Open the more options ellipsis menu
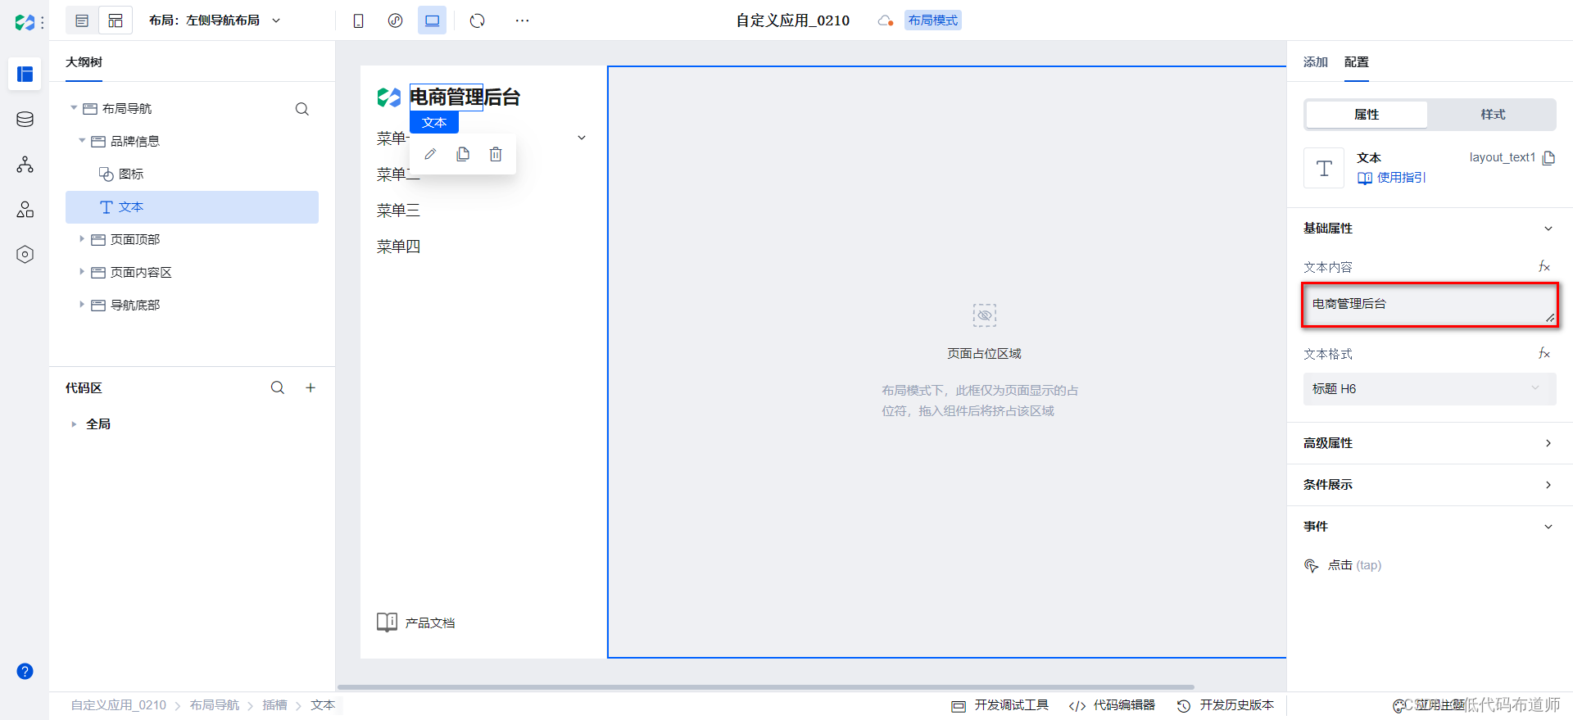 tap(522, 20)
